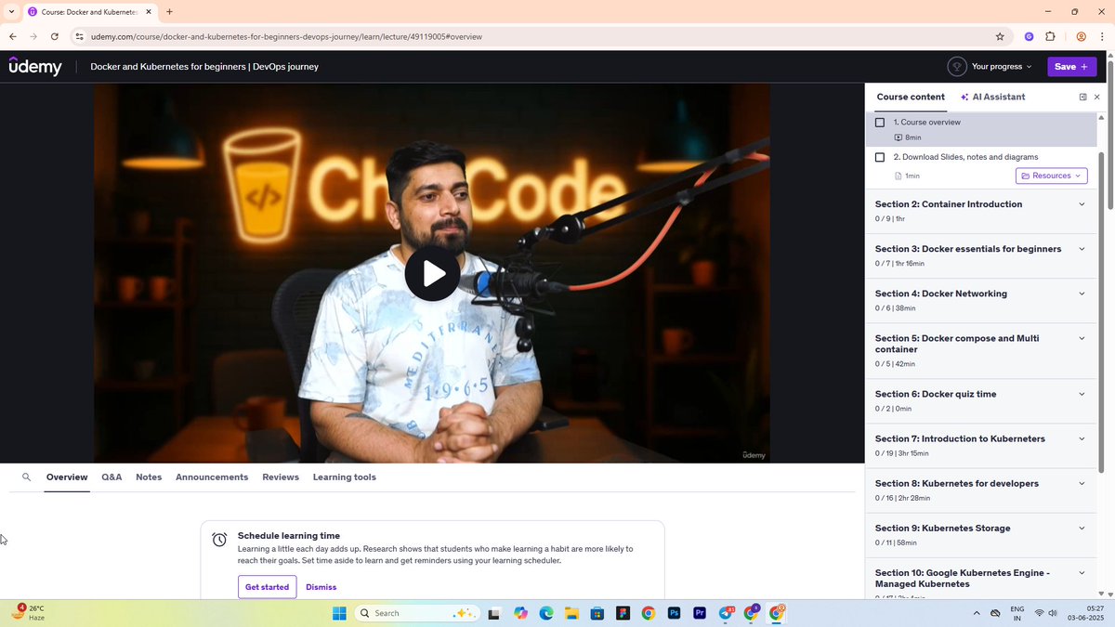1115x627 pixels.
Task: Open the tab search dropdown arrow
Action: (11, 12)
